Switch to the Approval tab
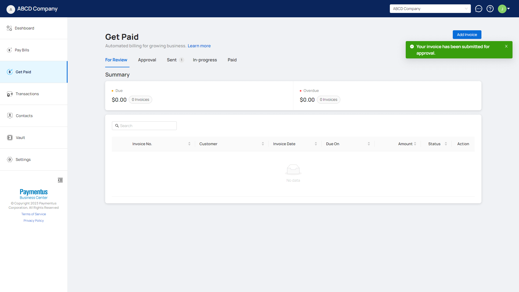This screenshot has width=519, height=292. [147, 60]
